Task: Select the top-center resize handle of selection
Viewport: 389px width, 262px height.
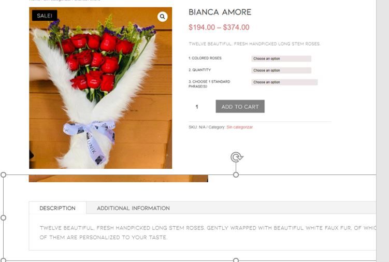Action: point(236,174)
